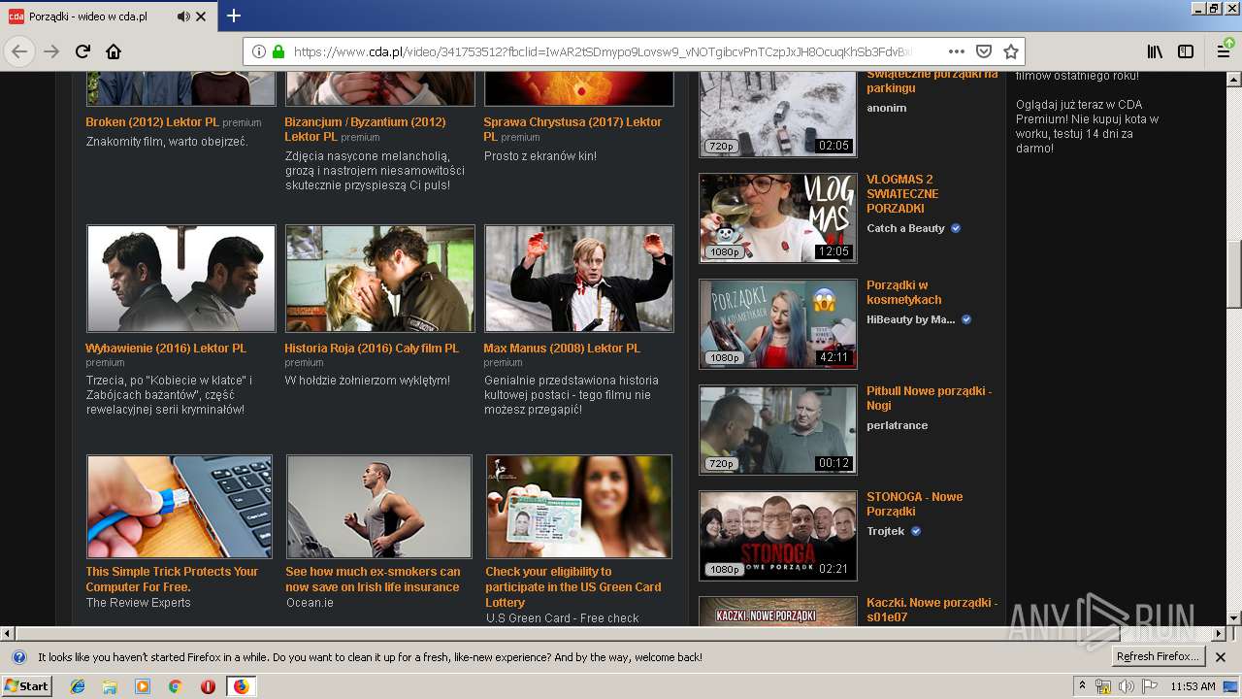The height and width of the screenshot is (699, 1242).
Task: Open the Historia Roja (2016) thumbnail
Action: [x=380, y=279]
